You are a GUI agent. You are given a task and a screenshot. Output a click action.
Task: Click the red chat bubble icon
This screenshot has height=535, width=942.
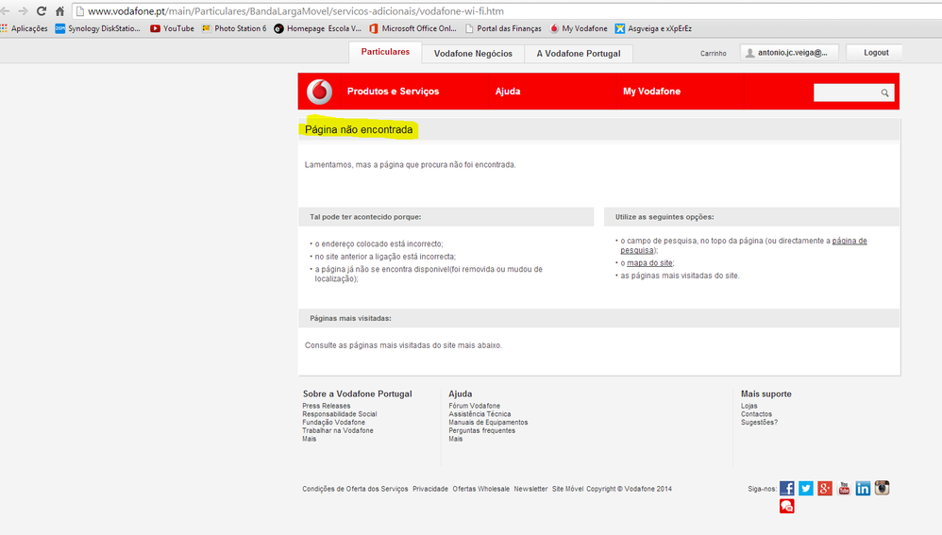pyautogui.click(x=787, y=506)
